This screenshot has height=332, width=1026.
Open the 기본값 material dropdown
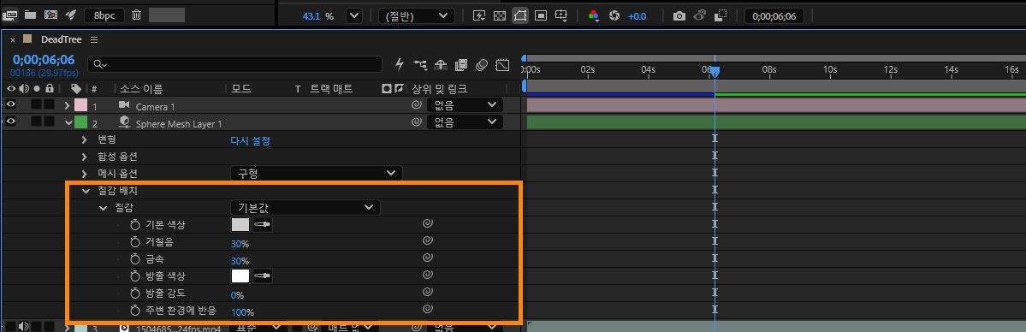(305, 207)
